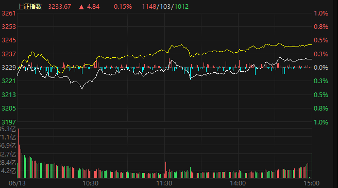Click the 11:30 red volume spike bar
This screenshot has height=188, width=338.
click(165, 170)
